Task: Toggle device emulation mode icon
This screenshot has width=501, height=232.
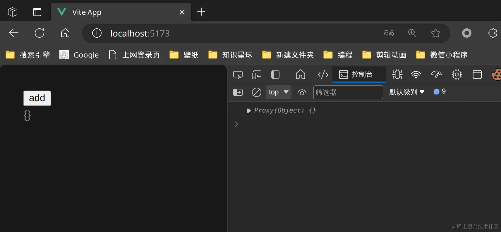Action: tap(257, 75)
